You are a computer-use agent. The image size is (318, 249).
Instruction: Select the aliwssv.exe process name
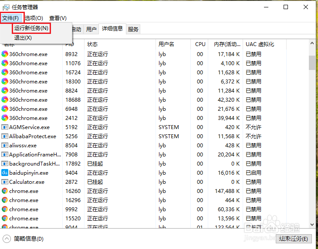pyautogui.click(x=23, y=146)
